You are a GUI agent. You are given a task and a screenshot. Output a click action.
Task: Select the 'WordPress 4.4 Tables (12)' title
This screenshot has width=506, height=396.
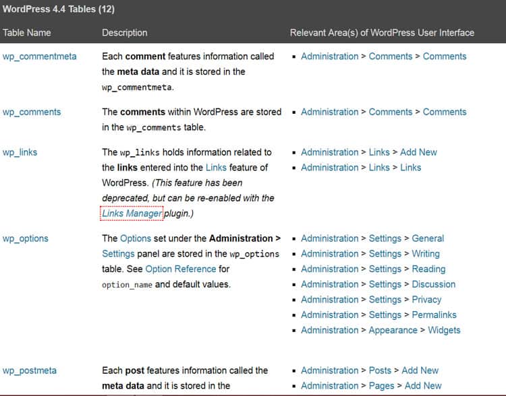[x=59, y=9]
